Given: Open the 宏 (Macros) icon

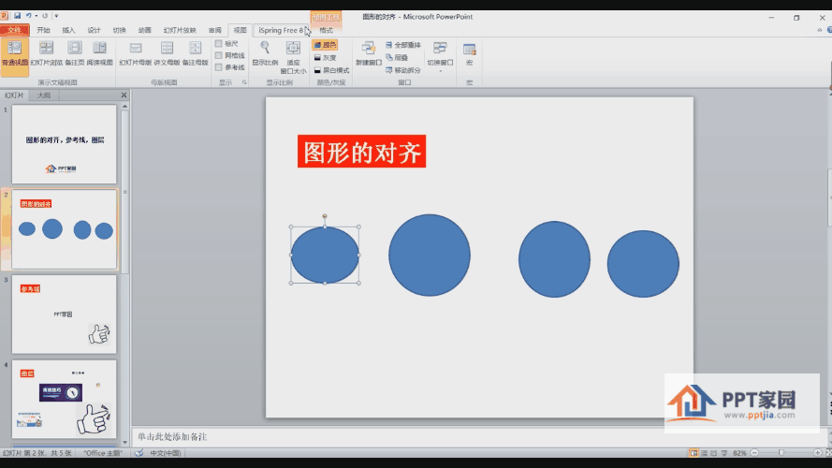Looking at the screenshot, I should point(469,49).
